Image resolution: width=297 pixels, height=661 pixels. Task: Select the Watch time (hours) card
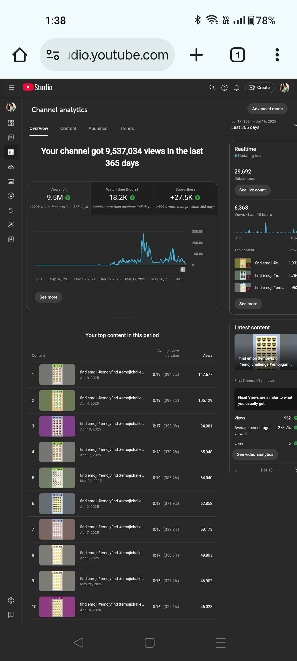point(122,198)
